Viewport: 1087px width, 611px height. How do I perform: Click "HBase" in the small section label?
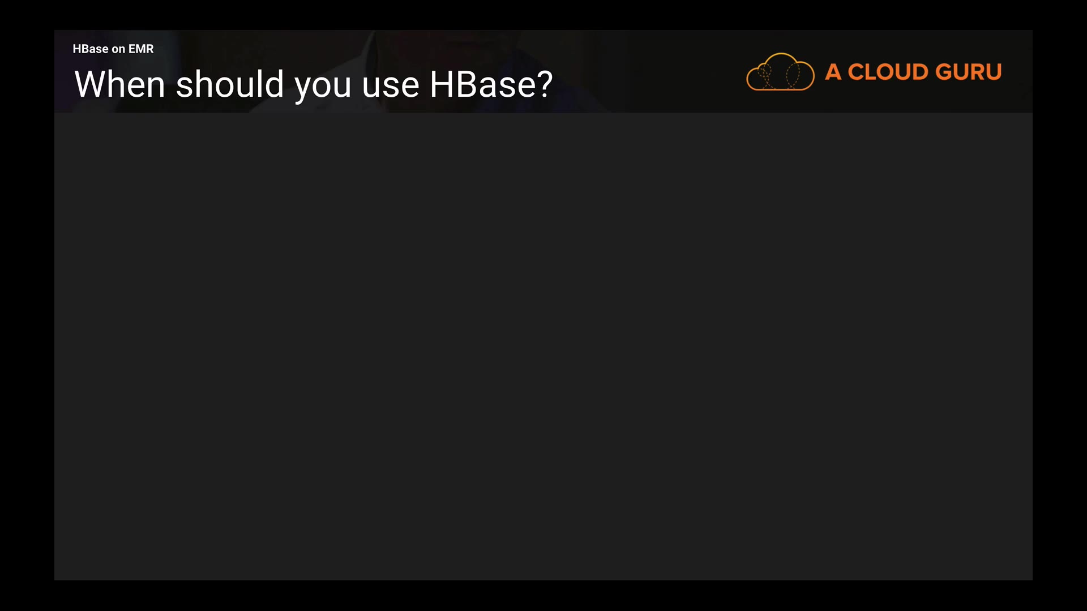91,49
